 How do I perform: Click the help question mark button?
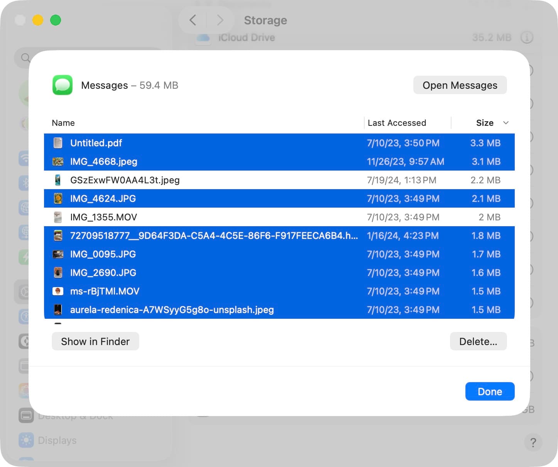[x=533, y=442]
